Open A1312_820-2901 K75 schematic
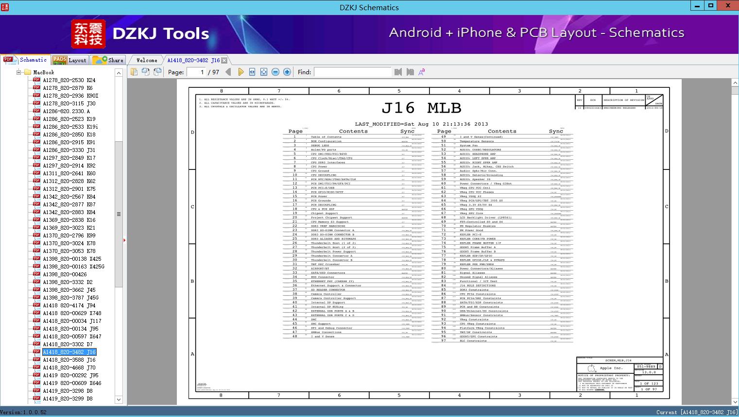 [x=69, y=189]
